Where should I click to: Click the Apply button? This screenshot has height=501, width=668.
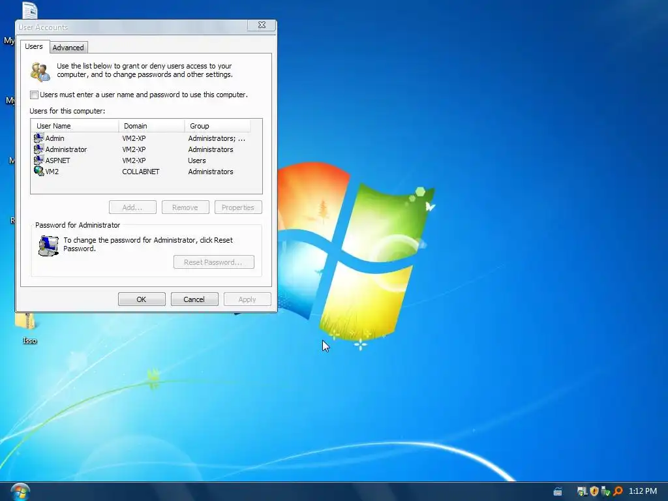pos(247,299)
